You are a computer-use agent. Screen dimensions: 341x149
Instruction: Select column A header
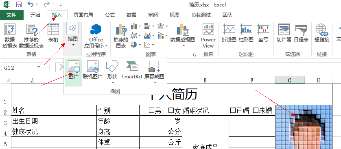click(33, 80)
